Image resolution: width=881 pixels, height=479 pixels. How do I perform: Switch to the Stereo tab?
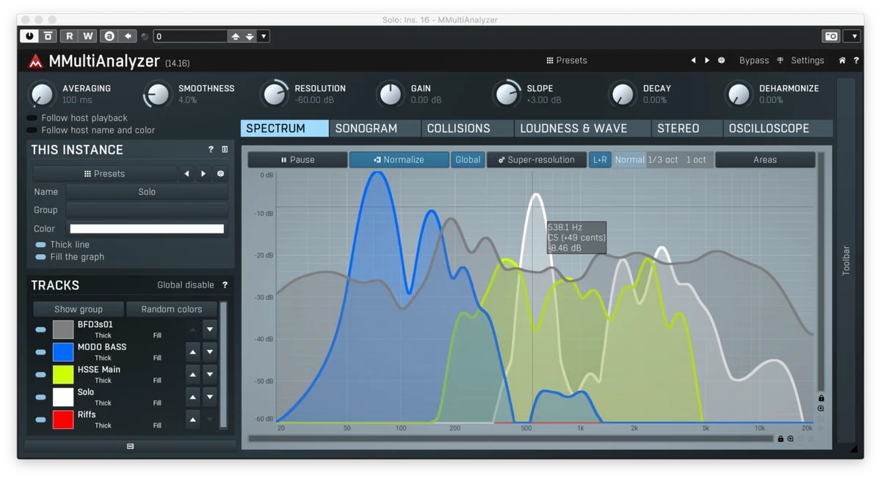pyautogui.click(x=687, y=128)
